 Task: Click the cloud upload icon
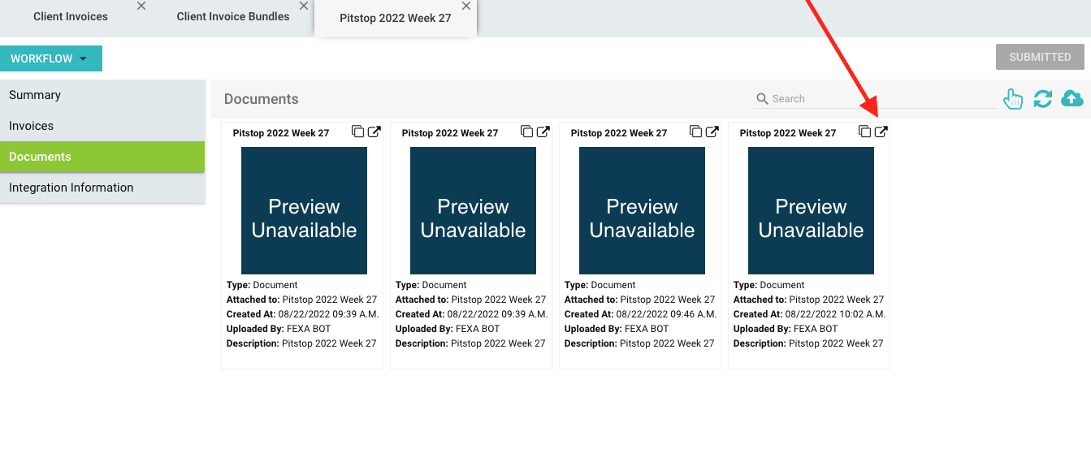coord(1072,99)
